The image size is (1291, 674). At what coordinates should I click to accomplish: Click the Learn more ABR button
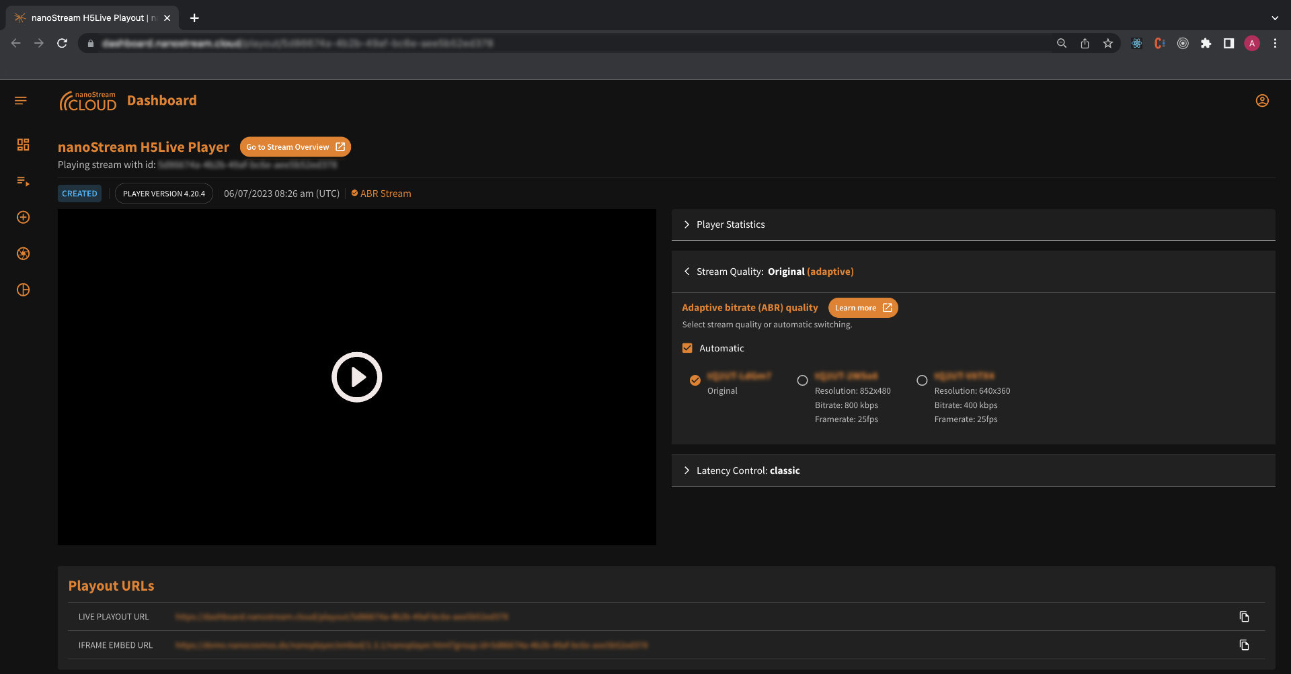pos(863,308)
